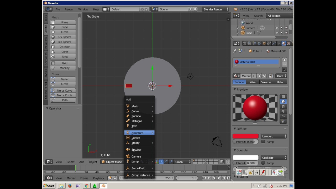Open the Lambert diffuse shader dropdown

coord(274,136)
